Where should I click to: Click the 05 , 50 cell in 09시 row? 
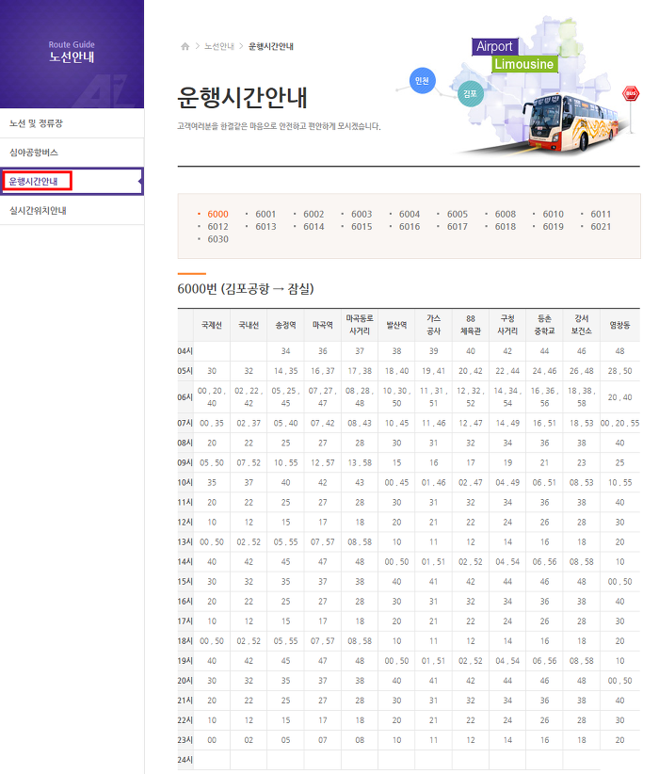click(x=212, y=463)
